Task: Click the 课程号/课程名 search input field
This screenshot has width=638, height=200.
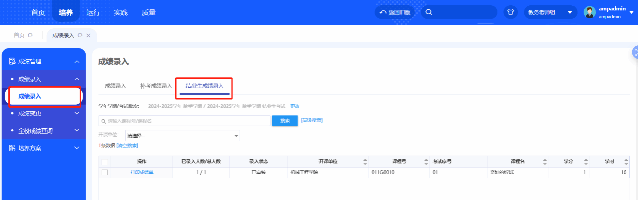Action: pyautogui.click(x=184, y=121)
